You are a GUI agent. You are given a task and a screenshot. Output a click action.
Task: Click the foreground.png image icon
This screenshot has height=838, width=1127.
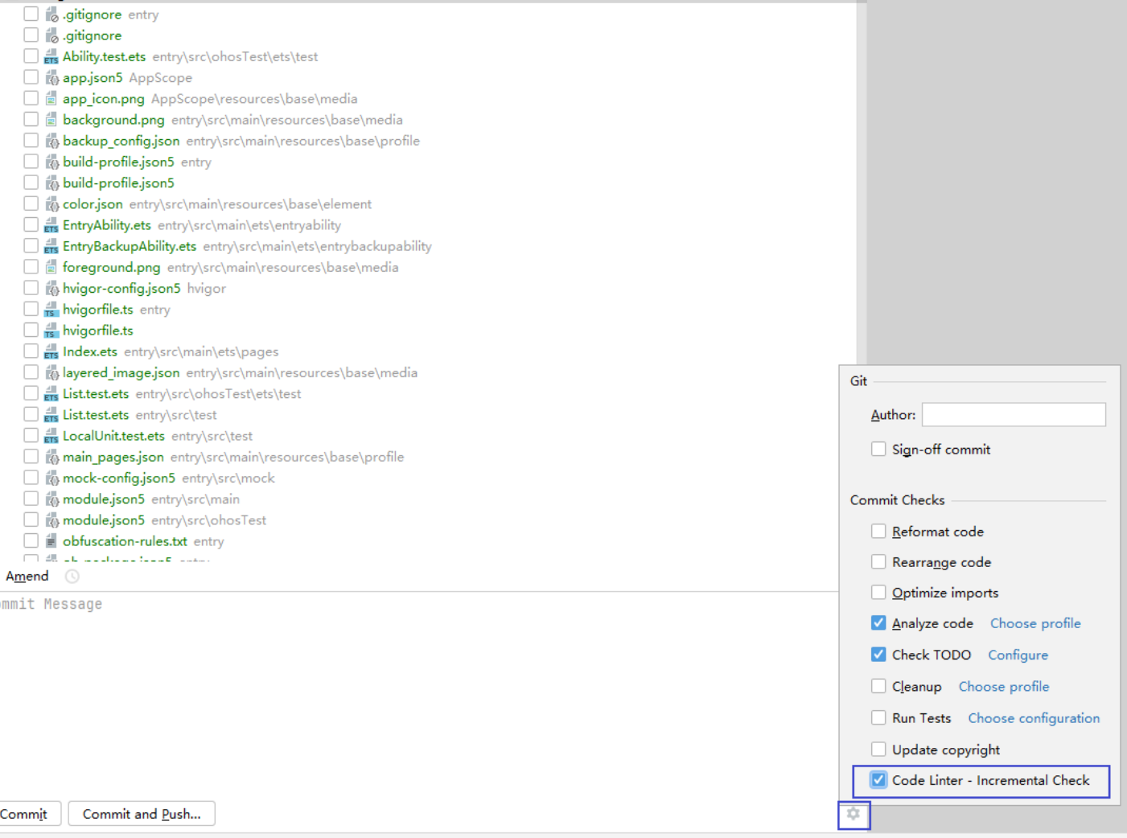coord(51,267)
